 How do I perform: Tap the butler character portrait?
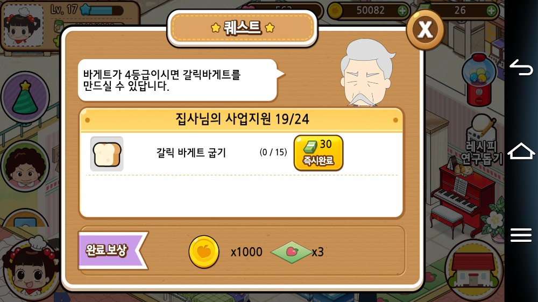click(x=367, y=73)
